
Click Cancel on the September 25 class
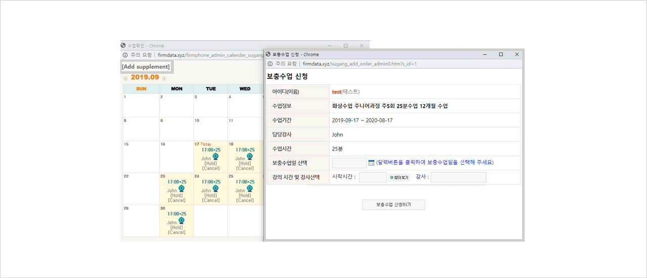(245, 201)
